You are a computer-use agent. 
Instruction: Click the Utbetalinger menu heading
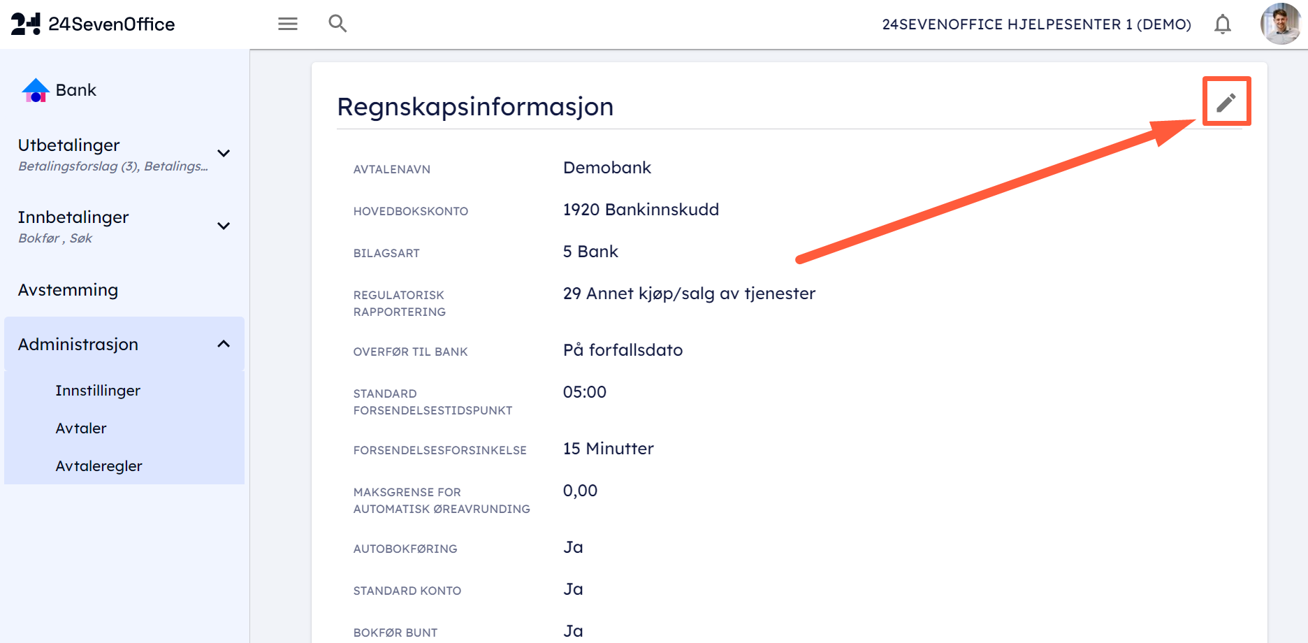coord(68,145)
